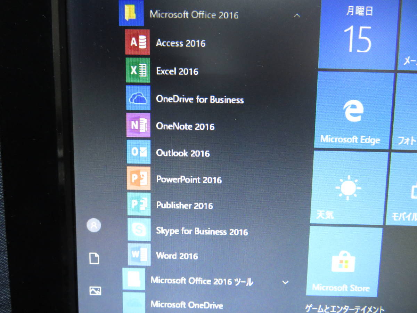Launch PowerPoint 2016 from its orange icon
Screen dimensions: 417x313
[x=139, y=178]
